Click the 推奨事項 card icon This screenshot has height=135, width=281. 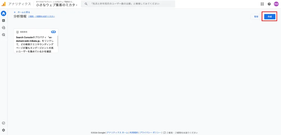(x=17, y=32)
